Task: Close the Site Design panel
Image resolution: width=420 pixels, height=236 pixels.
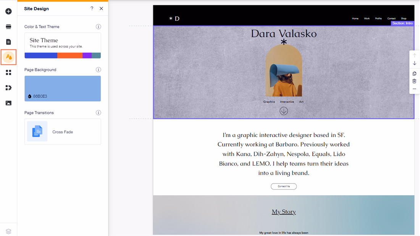Action: [101, 8]
